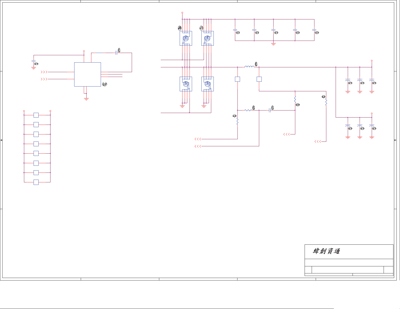Click the output terminal circle on the upper output rail

pos(372,61)
